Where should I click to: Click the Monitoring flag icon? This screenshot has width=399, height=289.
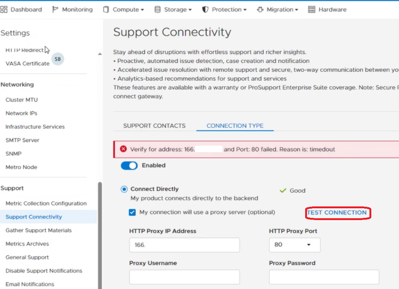[55, 10]
